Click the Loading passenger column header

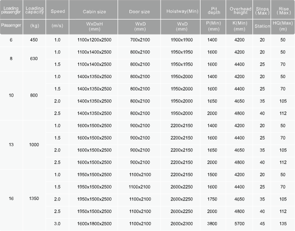click(11, 10)
